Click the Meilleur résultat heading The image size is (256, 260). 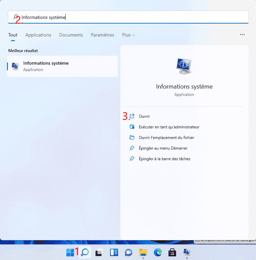click(x=23, y=51)
